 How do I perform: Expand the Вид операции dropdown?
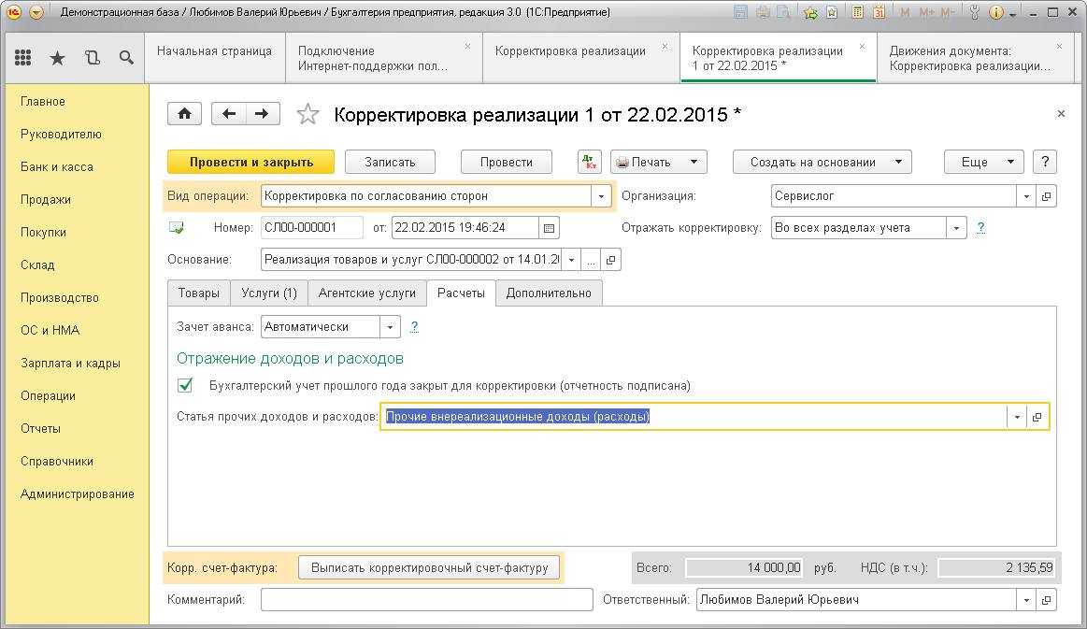(x=601, y=196)
